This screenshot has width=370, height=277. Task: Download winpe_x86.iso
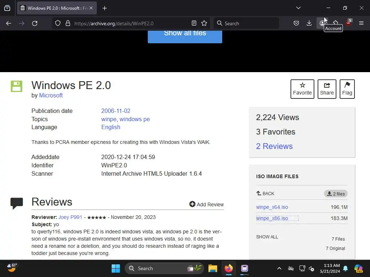click(272, 218)
